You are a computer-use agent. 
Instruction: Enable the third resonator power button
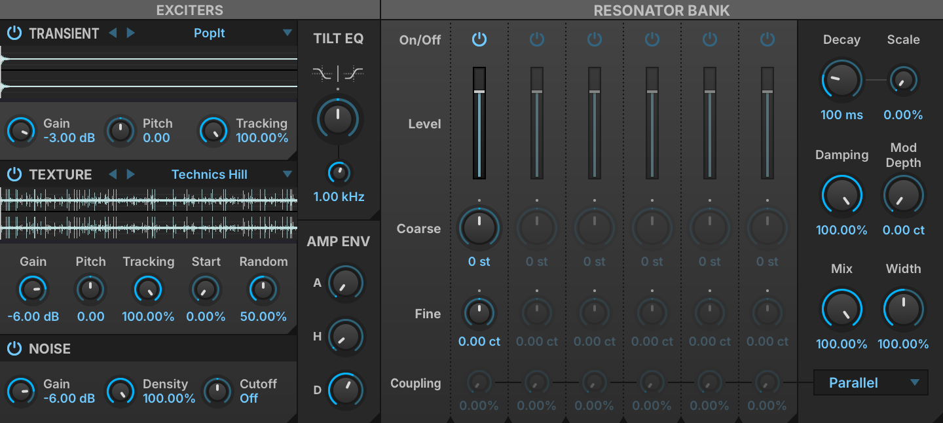(595, 40)
